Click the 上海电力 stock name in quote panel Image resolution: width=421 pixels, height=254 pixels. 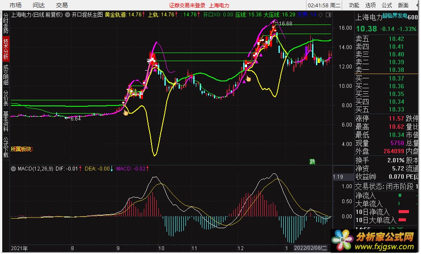368,18
